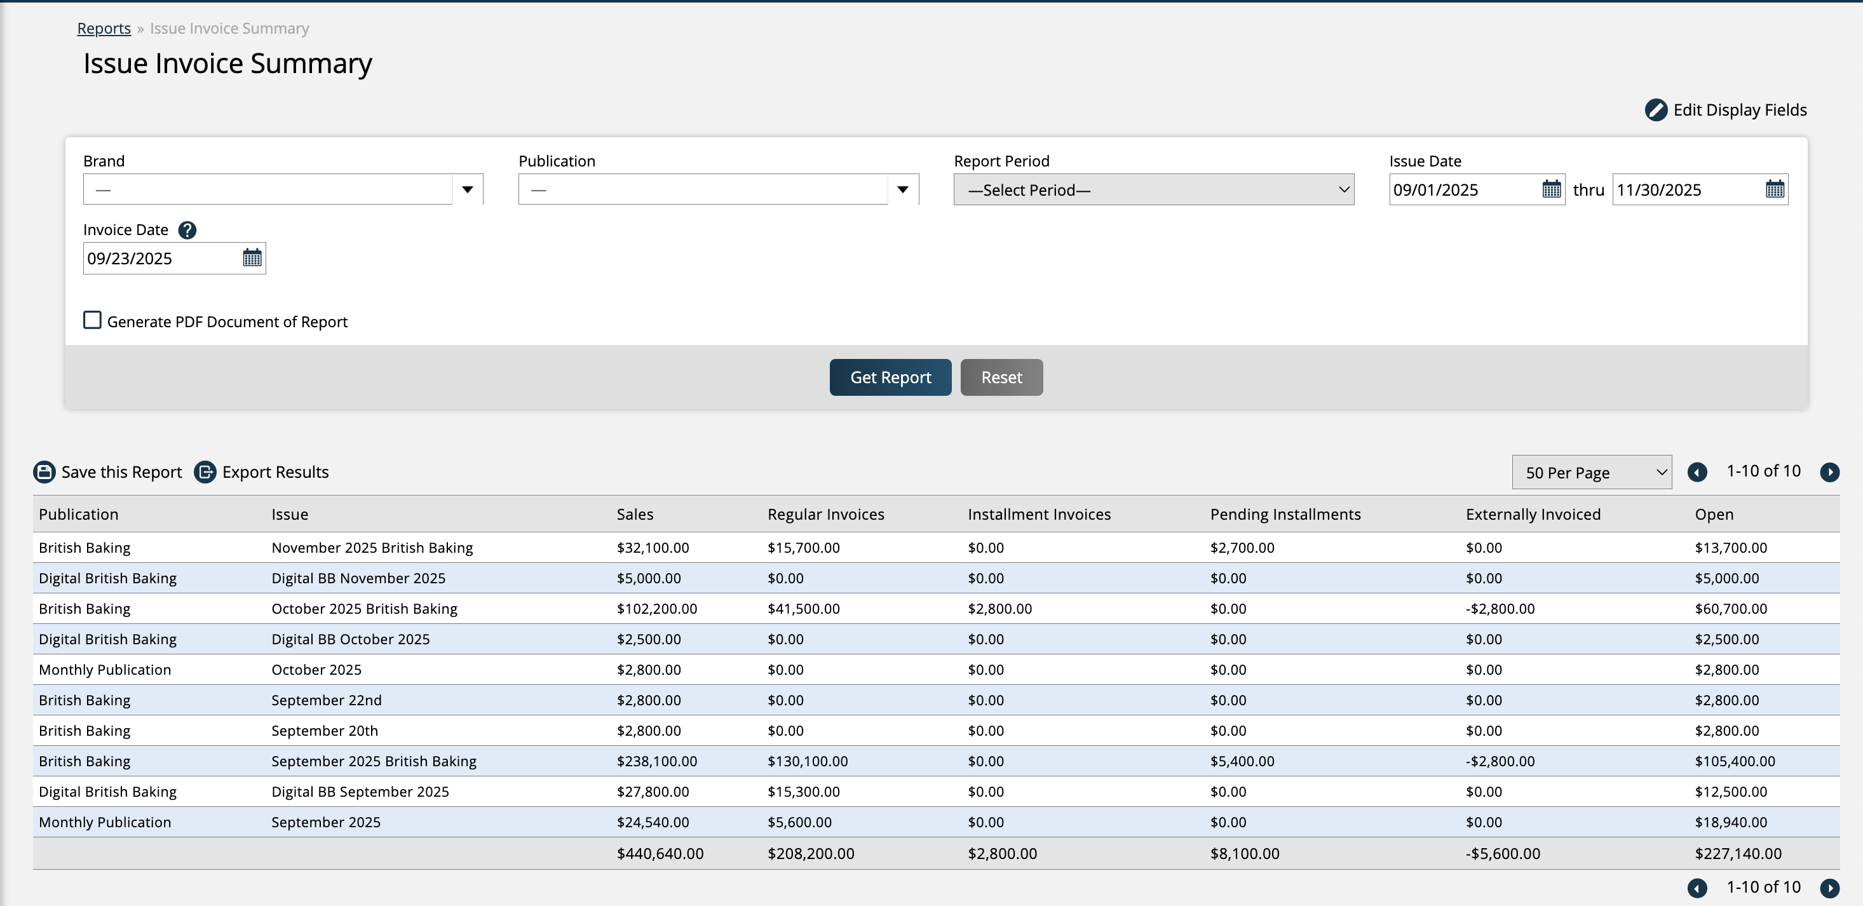Open calendar picker for Issue Date start
Image resolution: width=1863 pixels, height=906 pixels.
pos(1551,189)
